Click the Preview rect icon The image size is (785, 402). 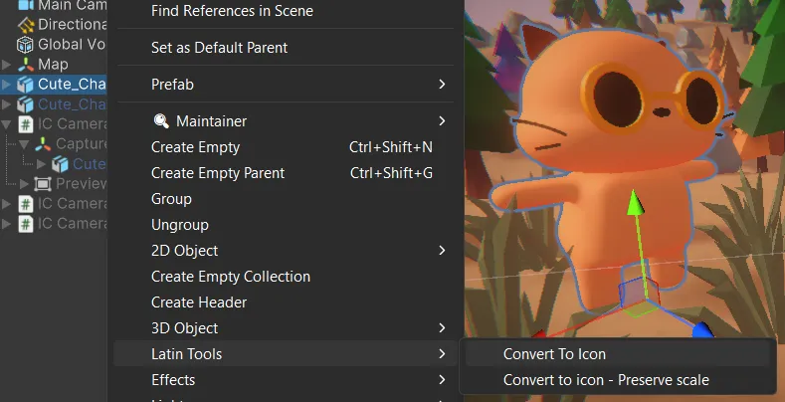[x=43, y=184]
